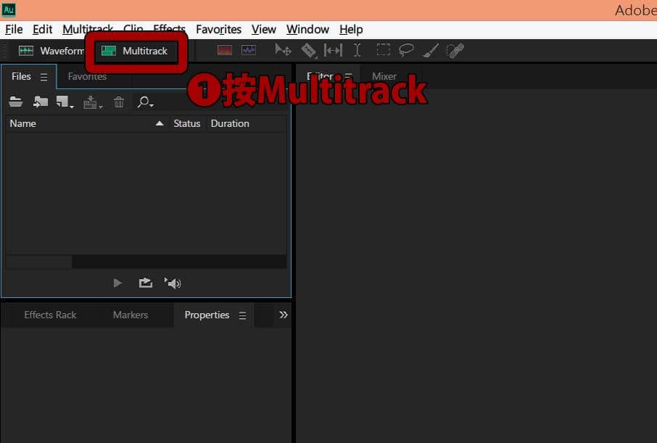Select the Paintbrush Selection tool

430,50
